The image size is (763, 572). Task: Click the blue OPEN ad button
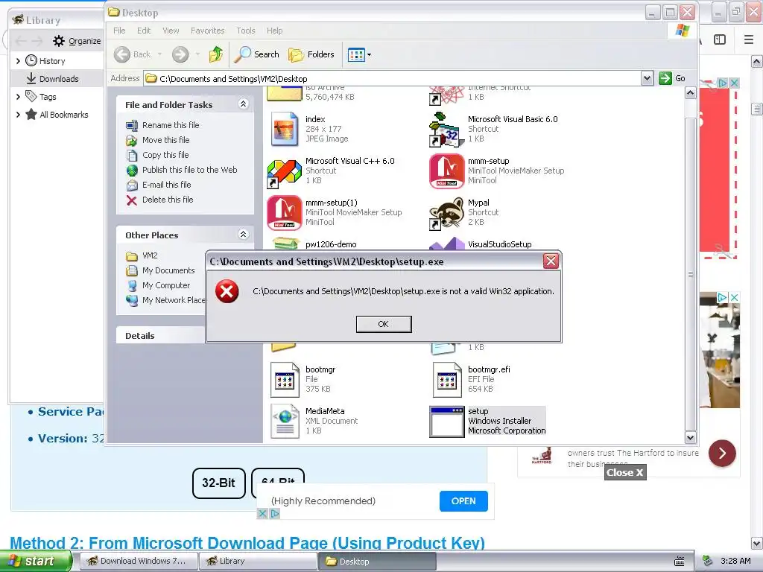click(463, 501)
